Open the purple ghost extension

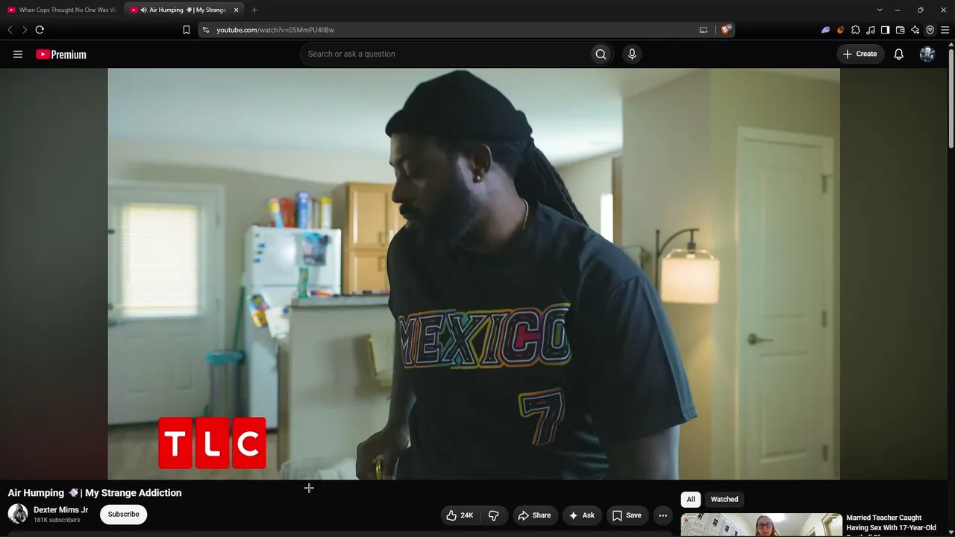826,30
